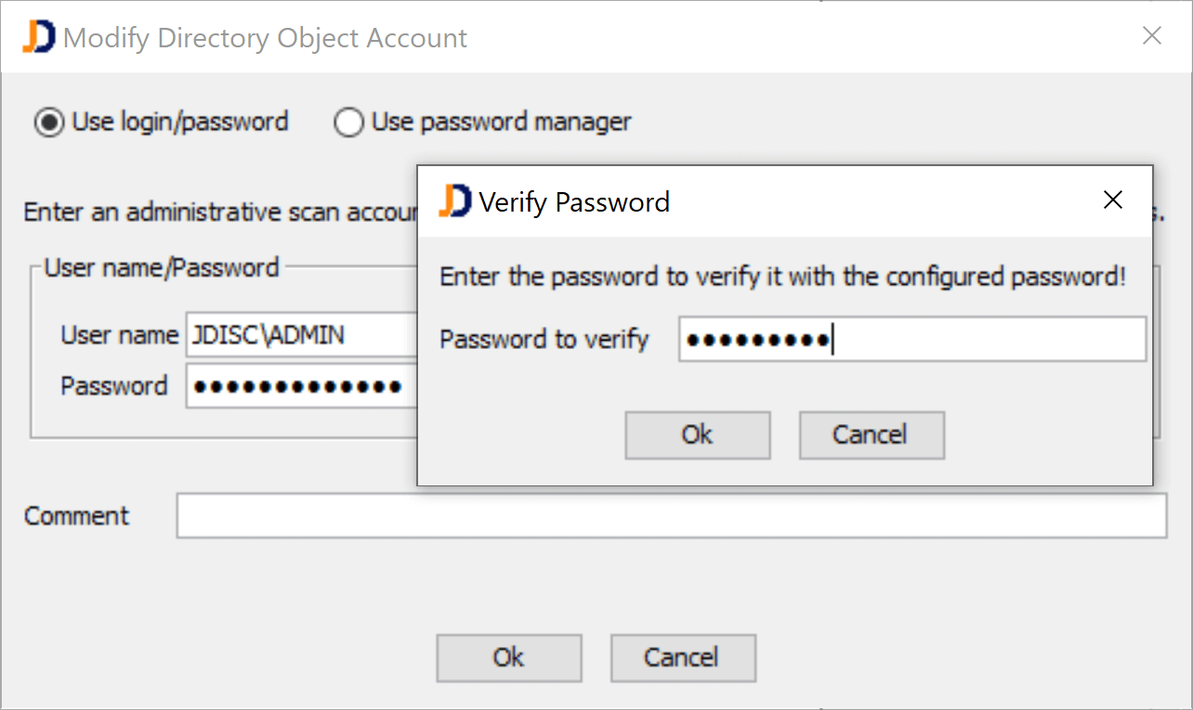The image size is (1193, 710).
Task: Confirm with Ok at the bottom of main window
Action: (x=508, y=658)
